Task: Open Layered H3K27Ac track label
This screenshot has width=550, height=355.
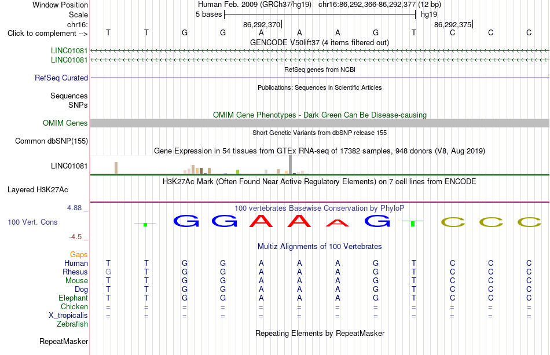Action: pyautogui.click(x=38, y=190)
